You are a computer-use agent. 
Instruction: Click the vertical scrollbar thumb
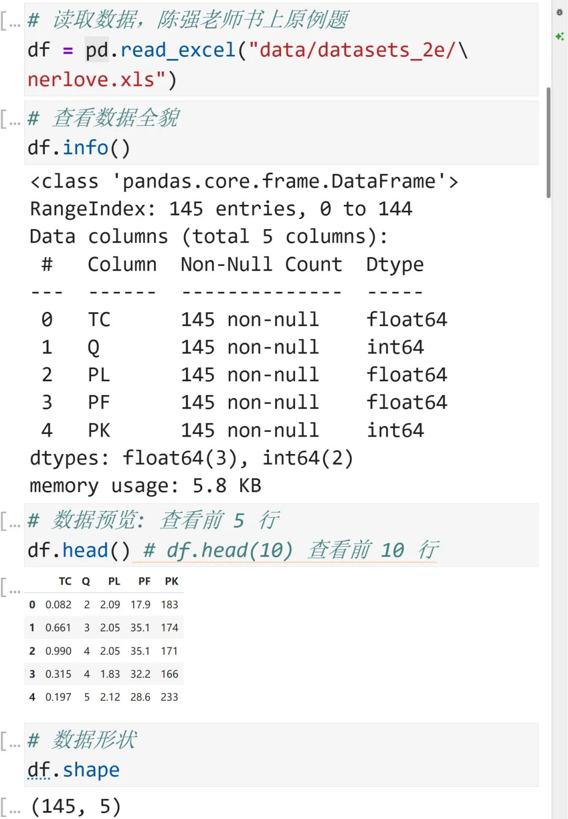549,142
